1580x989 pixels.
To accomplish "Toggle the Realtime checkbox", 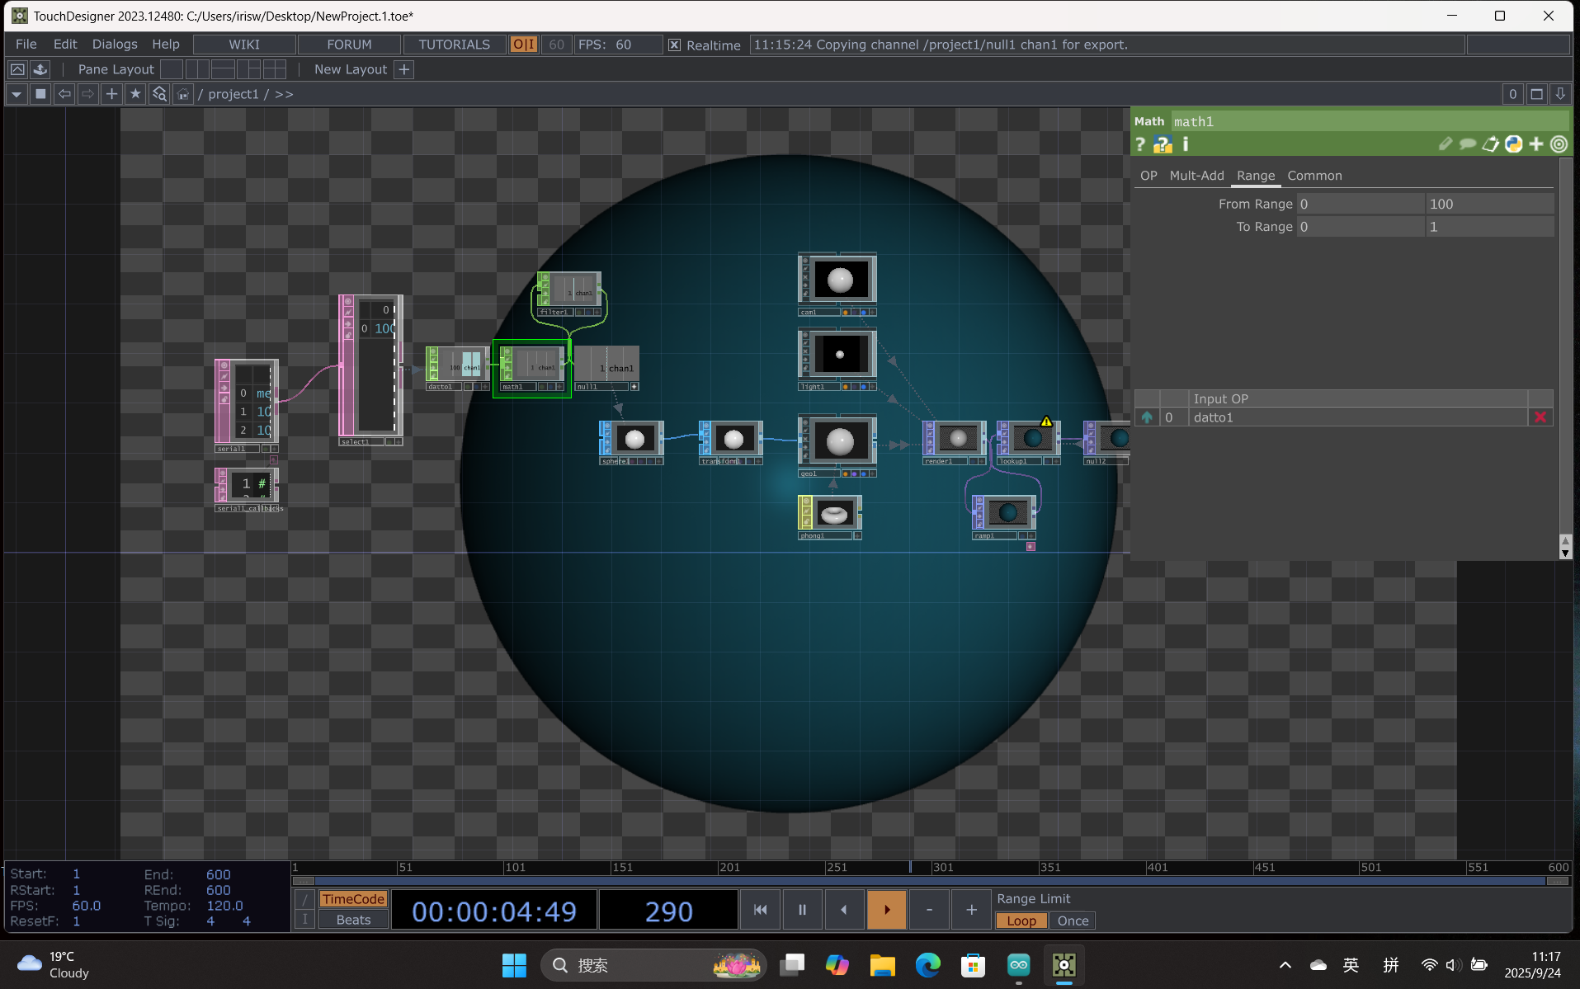I will (x=675, y=45).
